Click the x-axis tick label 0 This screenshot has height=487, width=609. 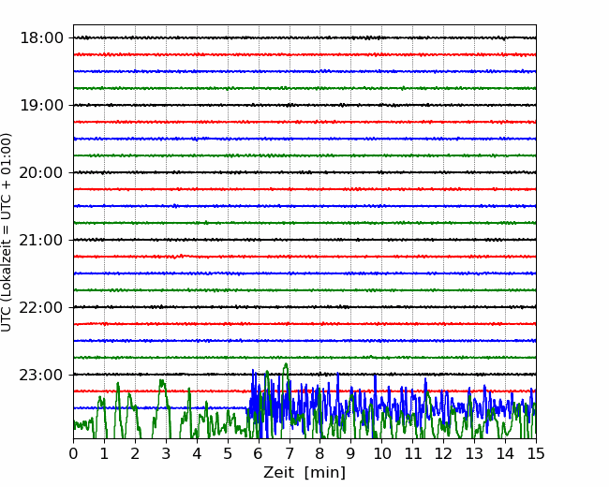click(73, 453)
